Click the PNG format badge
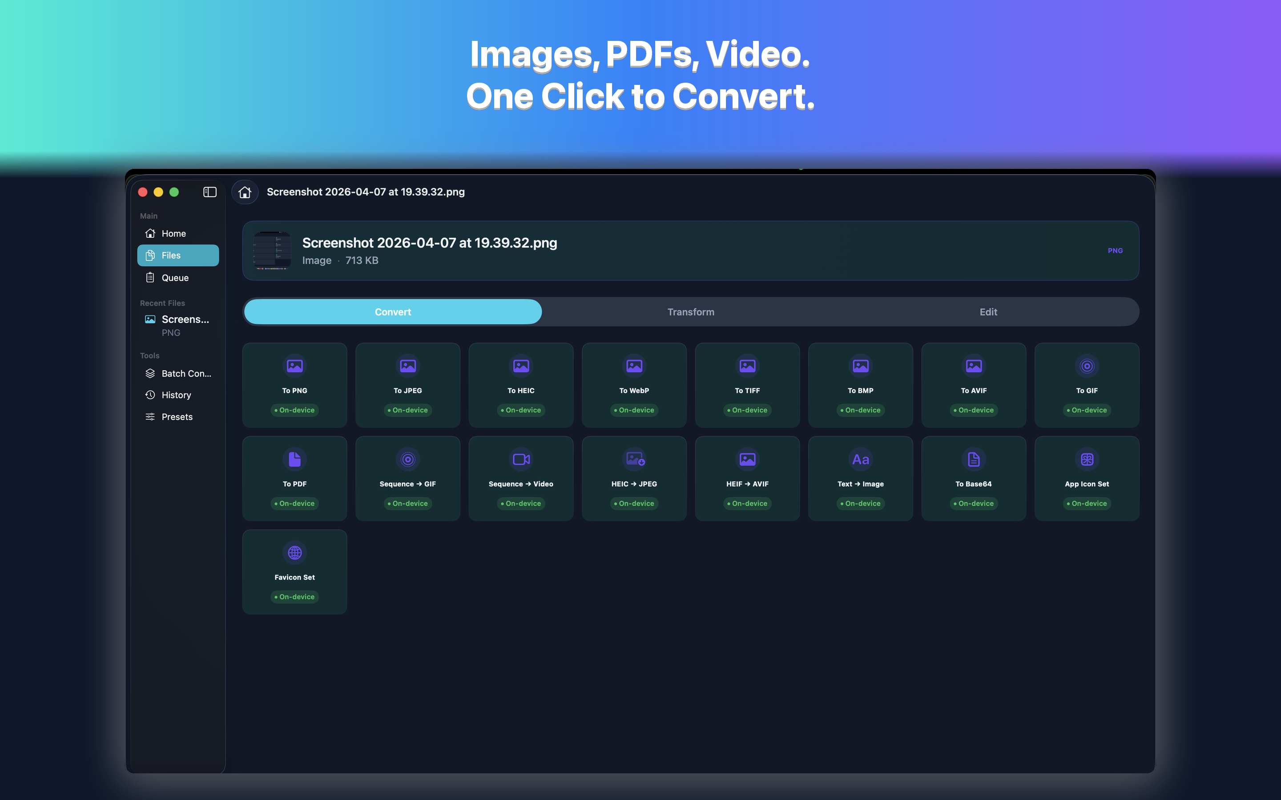 [1115, 251]
